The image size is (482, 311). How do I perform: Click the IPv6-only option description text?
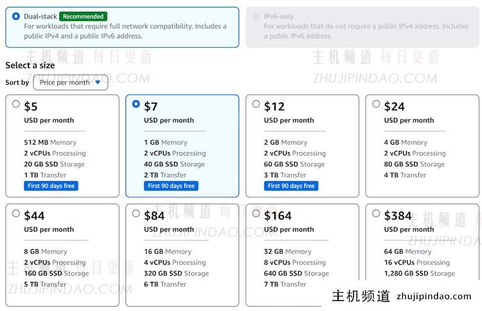[366, 31]
